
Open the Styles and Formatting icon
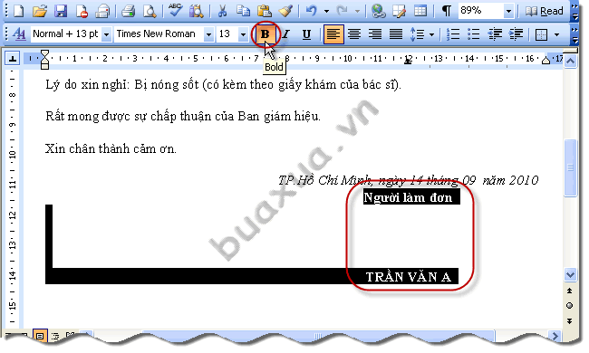(x=19, y=34)
